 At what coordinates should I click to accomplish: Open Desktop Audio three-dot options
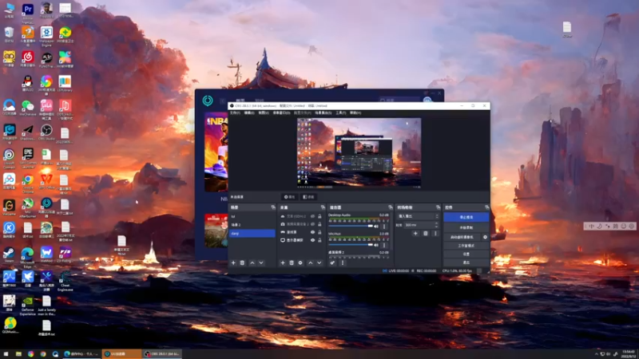coord(384,227)
